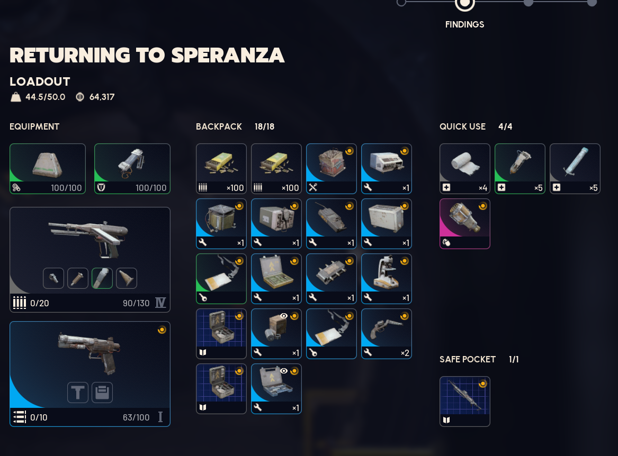This screenshot has width=618, height=456.
Task: Click the magazine attachment slot on the pistol
Action: [x=102, y=392]
